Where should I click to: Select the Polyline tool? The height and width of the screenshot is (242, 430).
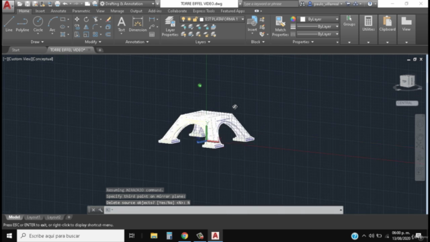(22, 24)
